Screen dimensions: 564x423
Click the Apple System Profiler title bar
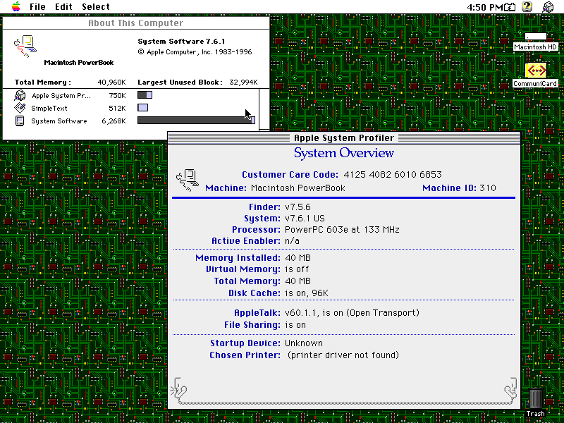point(344,137)
